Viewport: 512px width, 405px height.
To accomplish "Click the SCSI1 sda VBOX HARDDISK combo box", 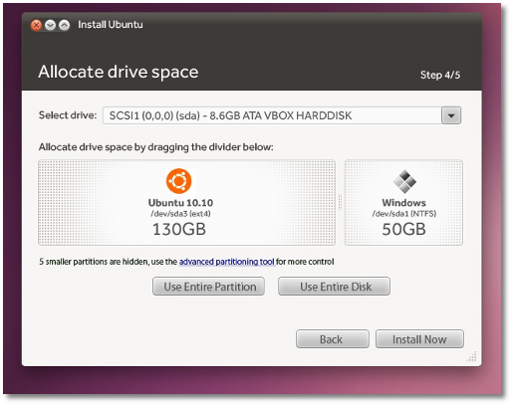I will (x=282, y=115).
